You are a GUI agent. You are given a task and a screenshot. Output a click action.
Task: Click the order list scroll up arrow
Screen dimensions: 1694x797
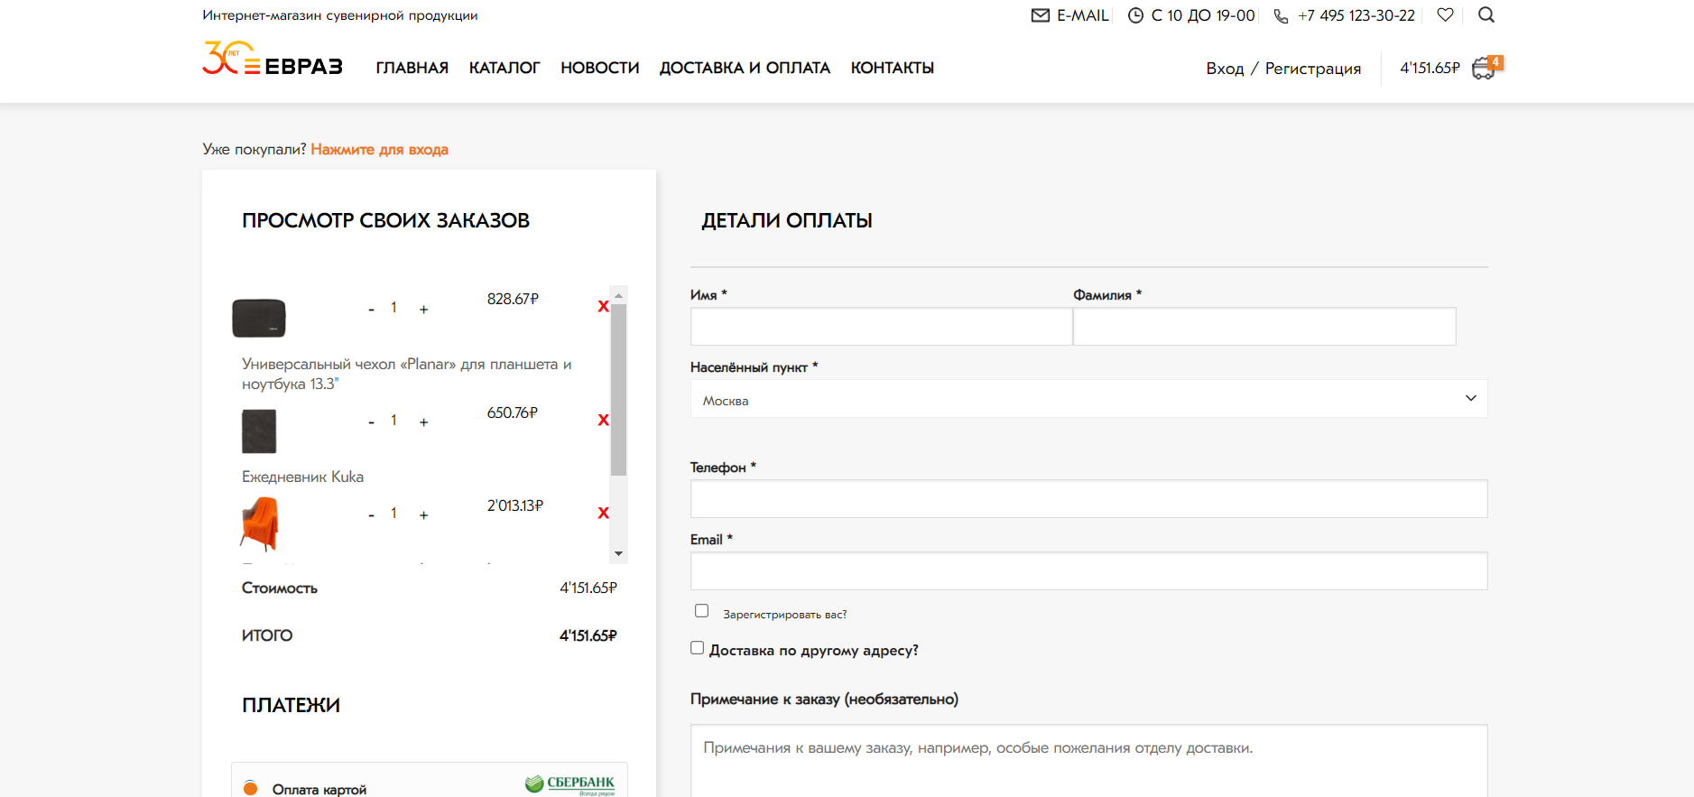(x=618, y=295)
